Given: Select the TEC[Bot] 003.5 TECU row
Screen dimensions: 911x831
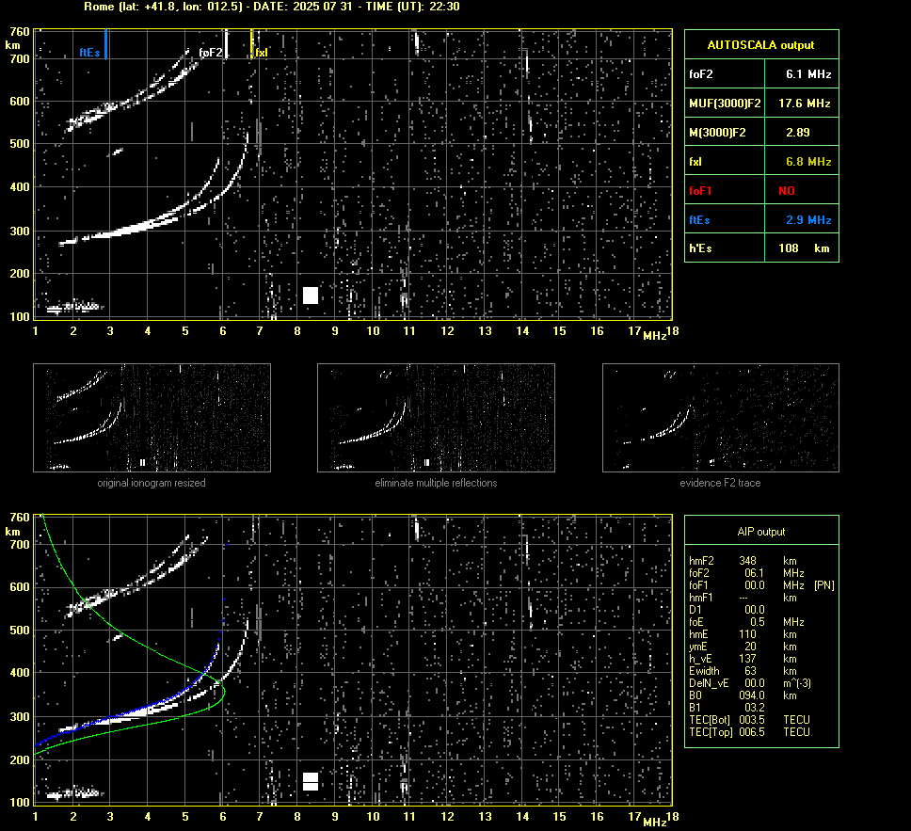Looking at the screenshot, I should 749,719.
